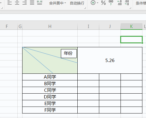Select column J header
Screen dimensions: 146x118
[110, 26]
